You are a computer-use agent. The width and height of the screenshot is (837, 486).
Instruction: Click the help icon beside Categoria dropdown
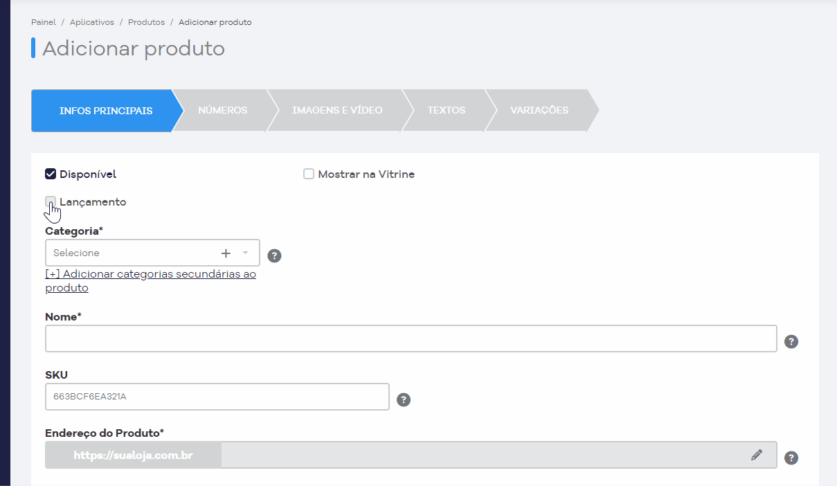point(274,255)
